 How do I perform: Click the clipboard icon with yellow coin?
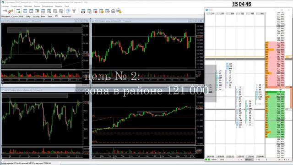coord(119,11)
